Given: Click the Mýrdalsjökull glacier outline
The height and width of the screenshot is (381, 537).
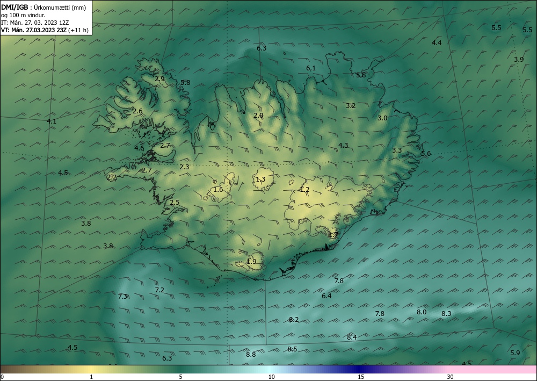Looking at the screenshot, I should (x=255, y=261).
